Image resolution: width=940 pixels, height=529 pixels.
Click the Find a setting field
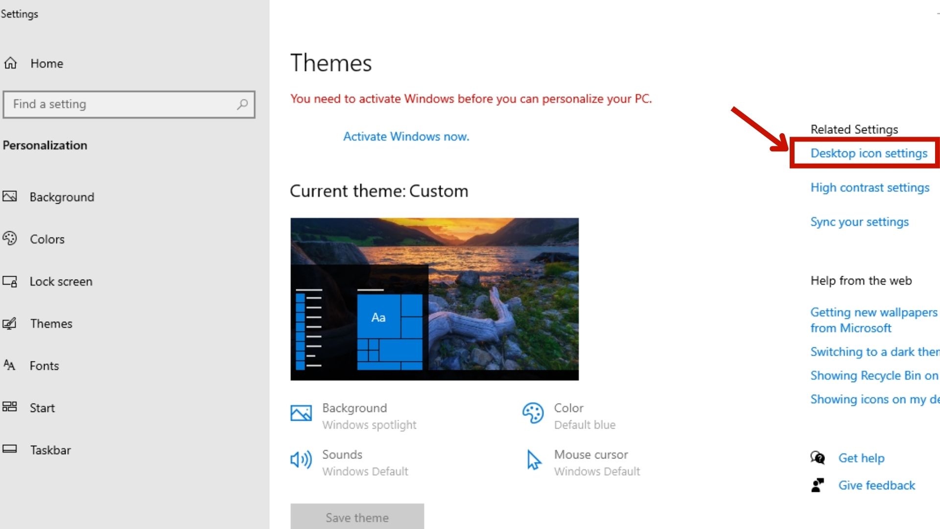tap(122, 104)
